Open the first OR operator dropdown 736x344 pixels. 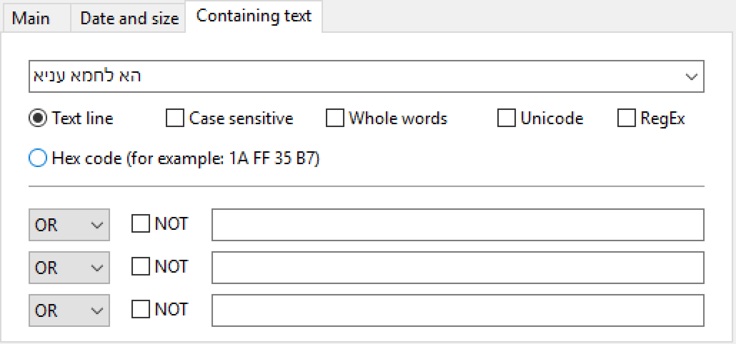pyautogui.click(x=69, y=225)
